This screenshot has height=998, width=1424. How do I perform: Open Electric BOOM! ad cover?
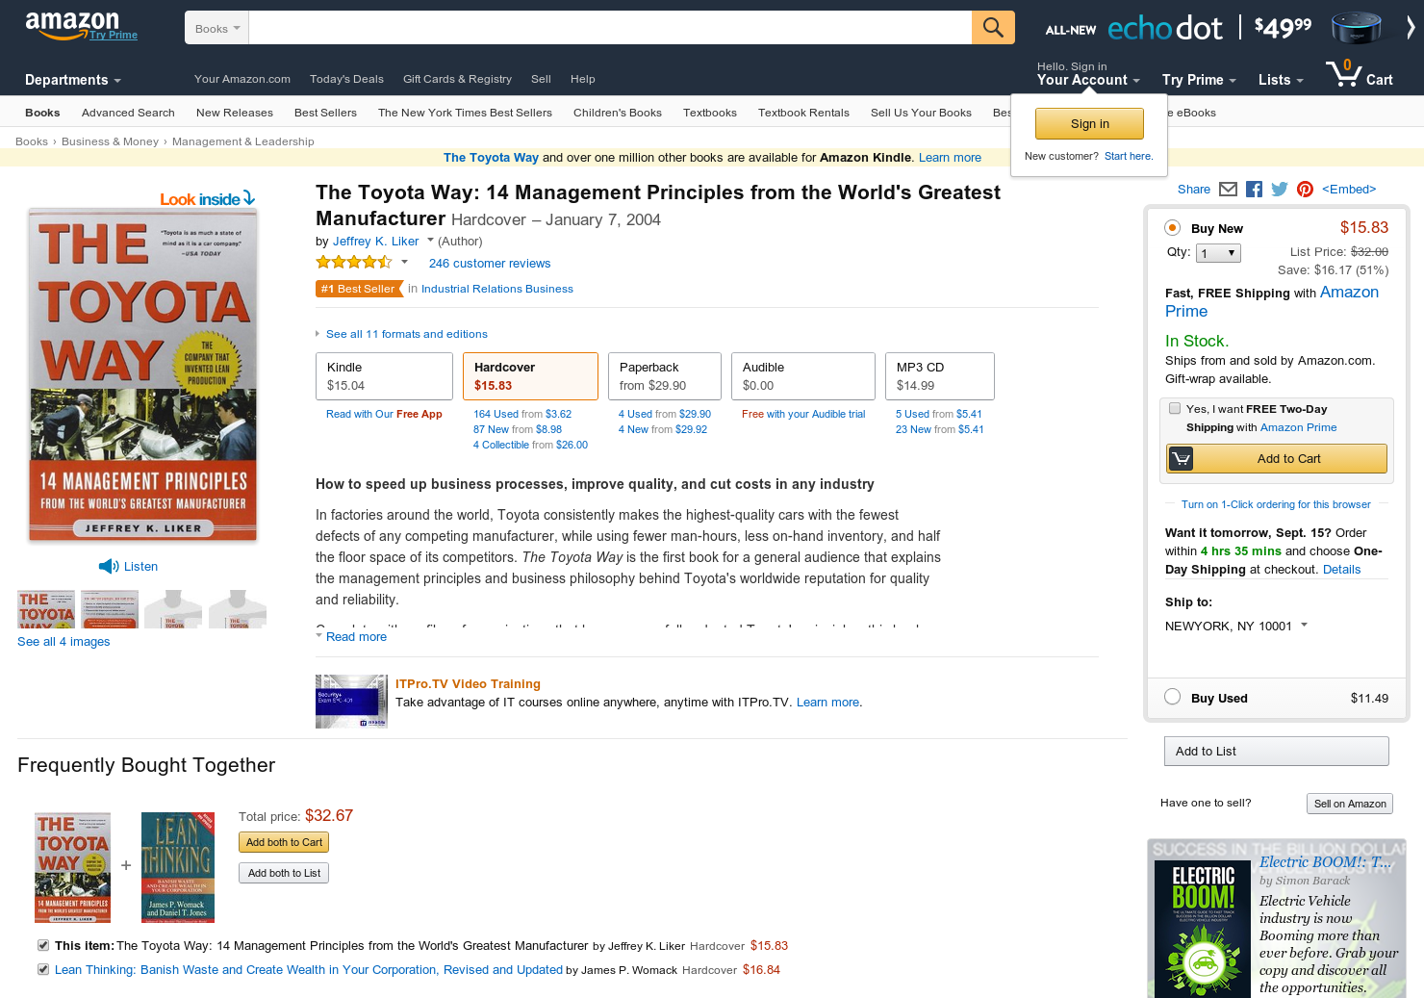pyautogui.click(x=1203, y=928)
